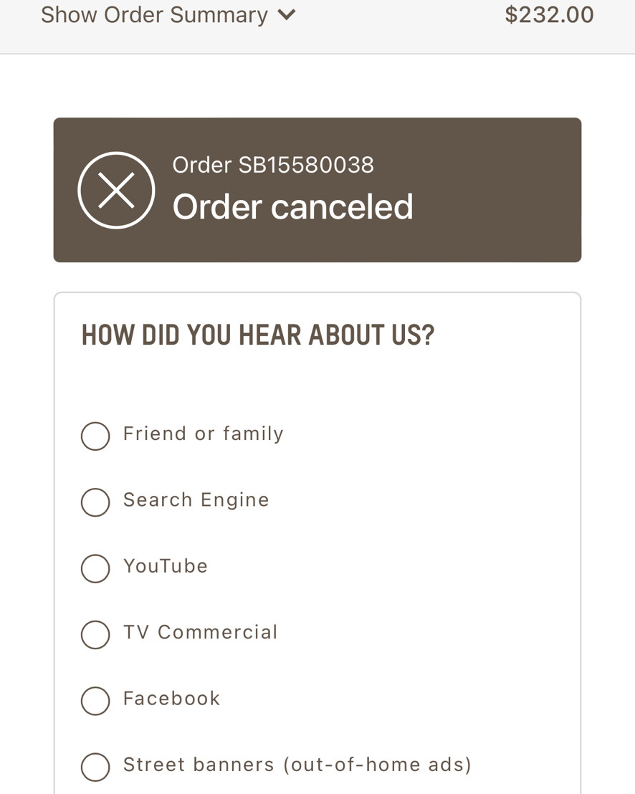Click the How Did You Hear About Us heading
Image resolution: width=635 pixels, height=794 pixels.
[x=258, y=335]
